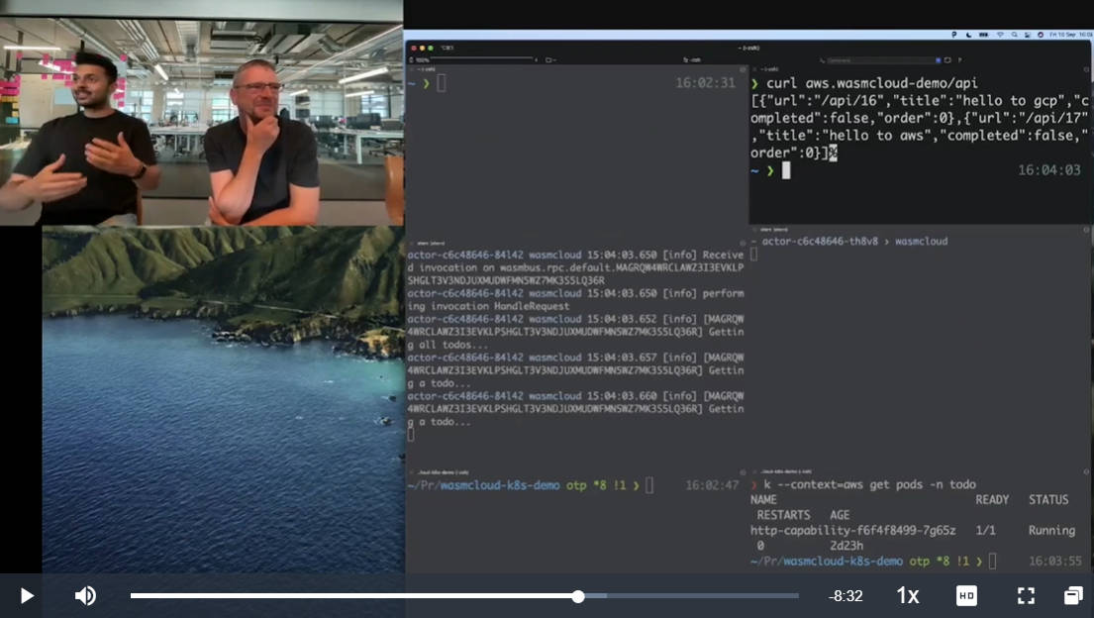The image size is (1094, 618).
Task: Seek using the video progress bar handle
Action: pos(578,596)
